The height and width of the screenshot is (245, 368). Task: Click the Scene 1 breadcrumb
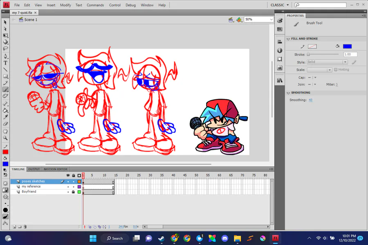30,20
